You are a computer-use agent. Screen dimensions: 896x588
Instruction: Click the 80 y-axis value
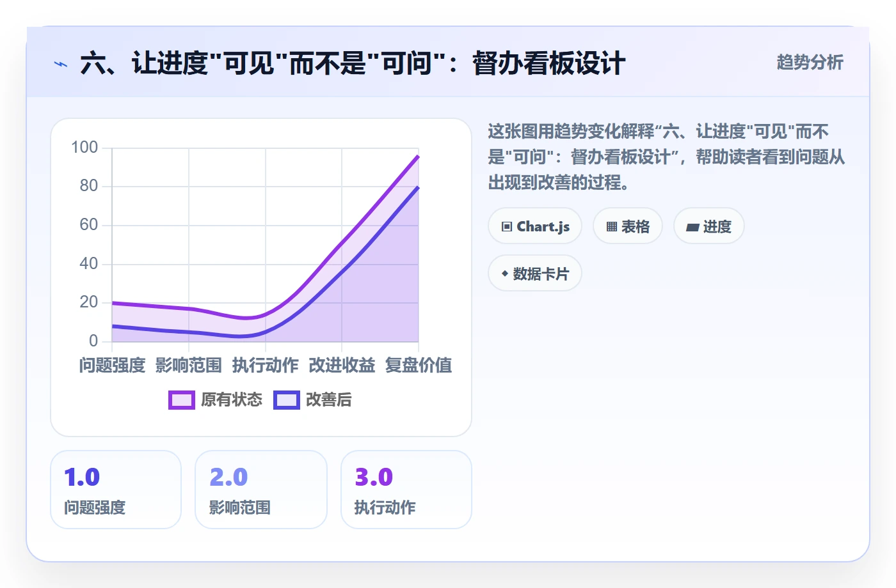[x=89, y=186]
